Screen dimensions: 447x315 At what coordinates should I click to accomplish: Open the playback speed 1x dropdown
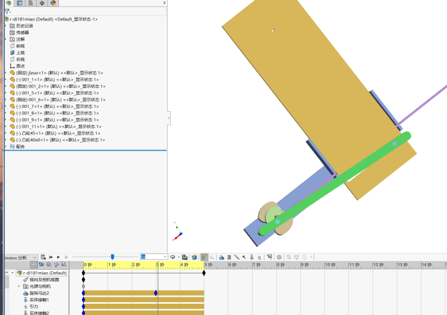[x=165, y=257]
